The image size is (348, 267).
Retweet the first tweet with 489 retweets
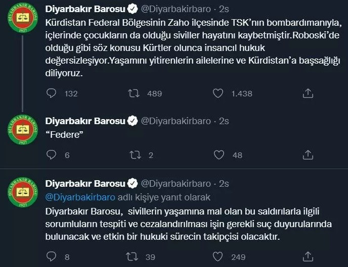134,93
